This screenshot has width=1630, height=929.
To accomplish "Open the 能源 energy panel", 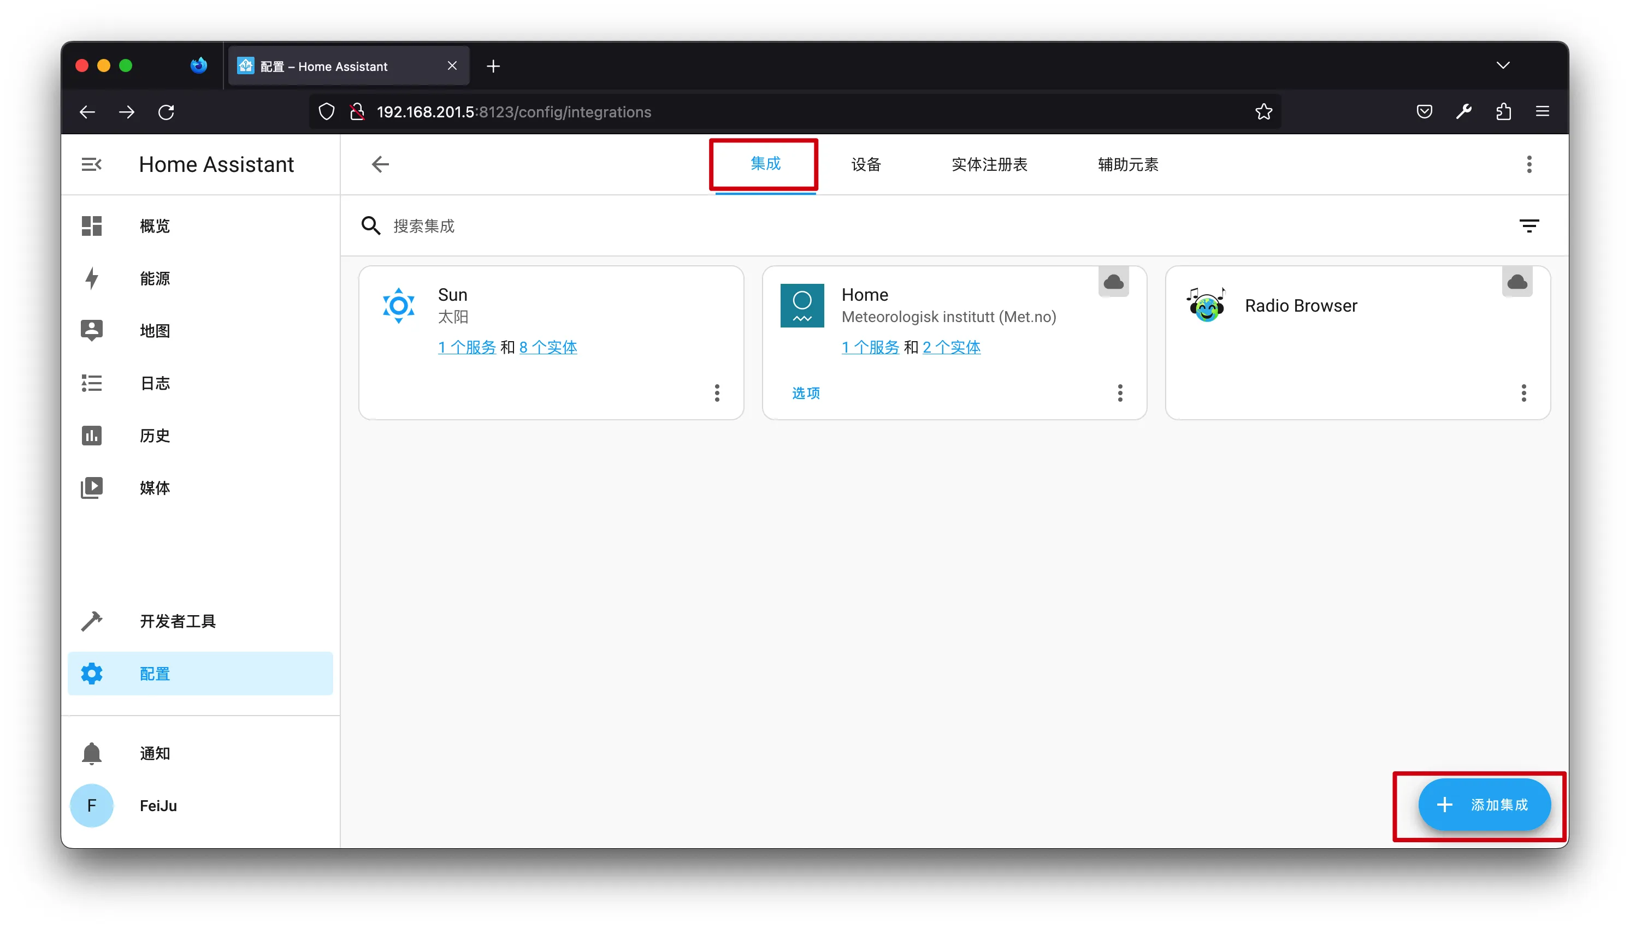I will 155,278.
